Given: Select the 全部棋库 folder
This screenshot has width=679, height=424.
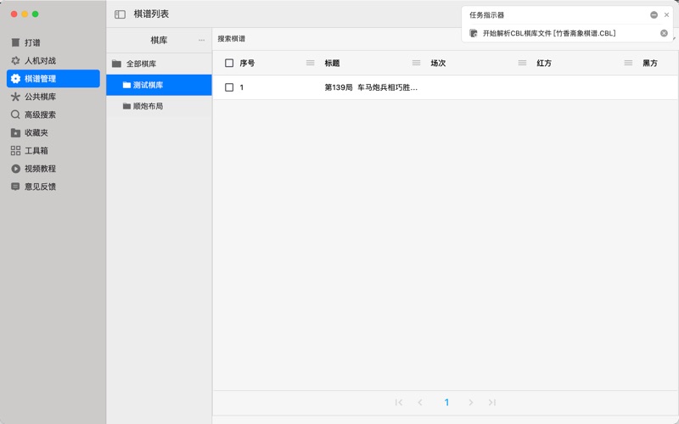Looking at the screenshot, I should [140, 64].
